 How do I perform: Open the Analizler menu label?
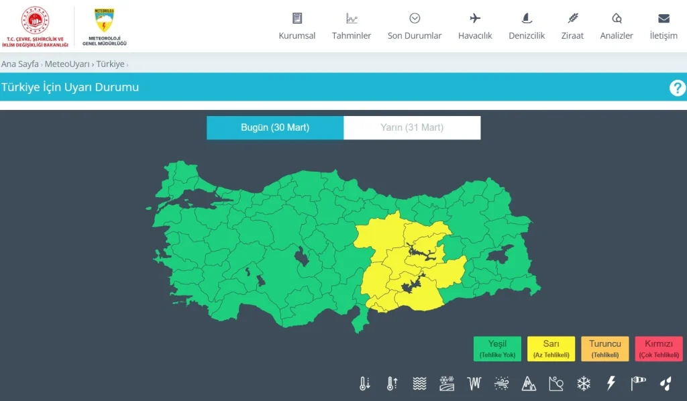click(617, 36)
